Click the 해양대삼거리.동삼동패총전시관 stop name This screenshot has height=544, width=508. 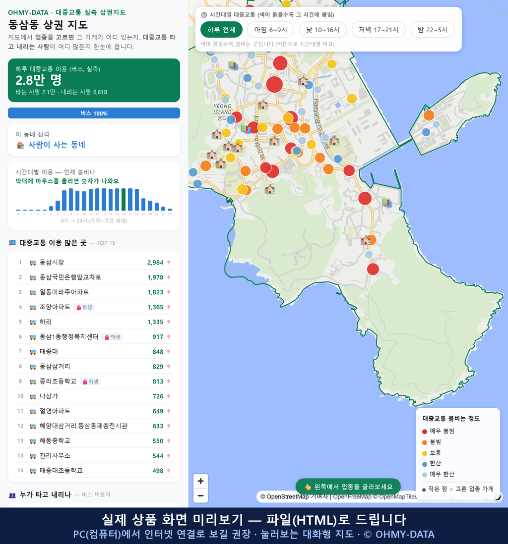83,426
